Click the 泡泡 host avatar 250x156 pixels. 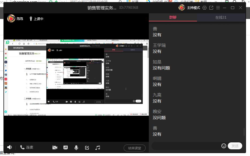coord(11,19)
